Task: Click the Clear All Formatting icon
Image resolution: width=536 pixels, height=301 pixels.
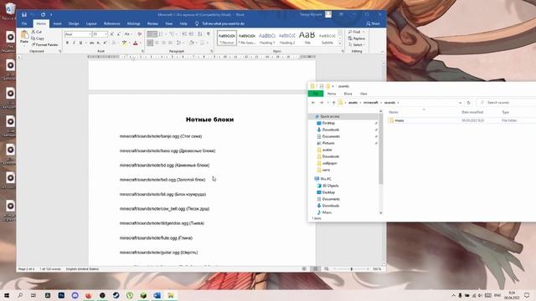Action: click(140, 34)
